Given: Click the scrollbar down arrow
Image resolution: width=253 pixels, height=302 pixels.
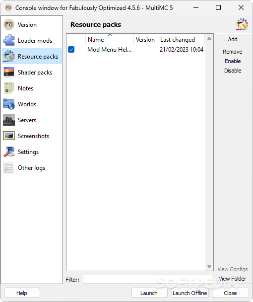Looking at the screenshot, I should [x=209, y=267].
